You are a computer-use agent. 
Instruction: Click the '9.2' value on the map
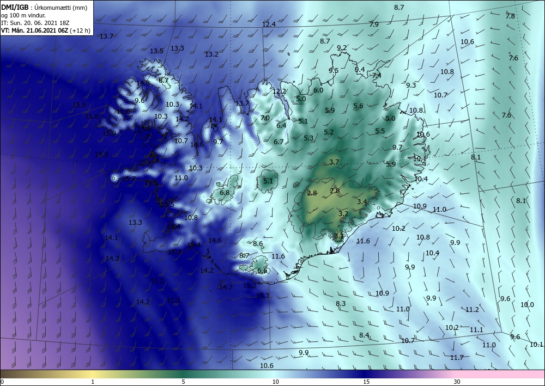[x=342, y=47]
